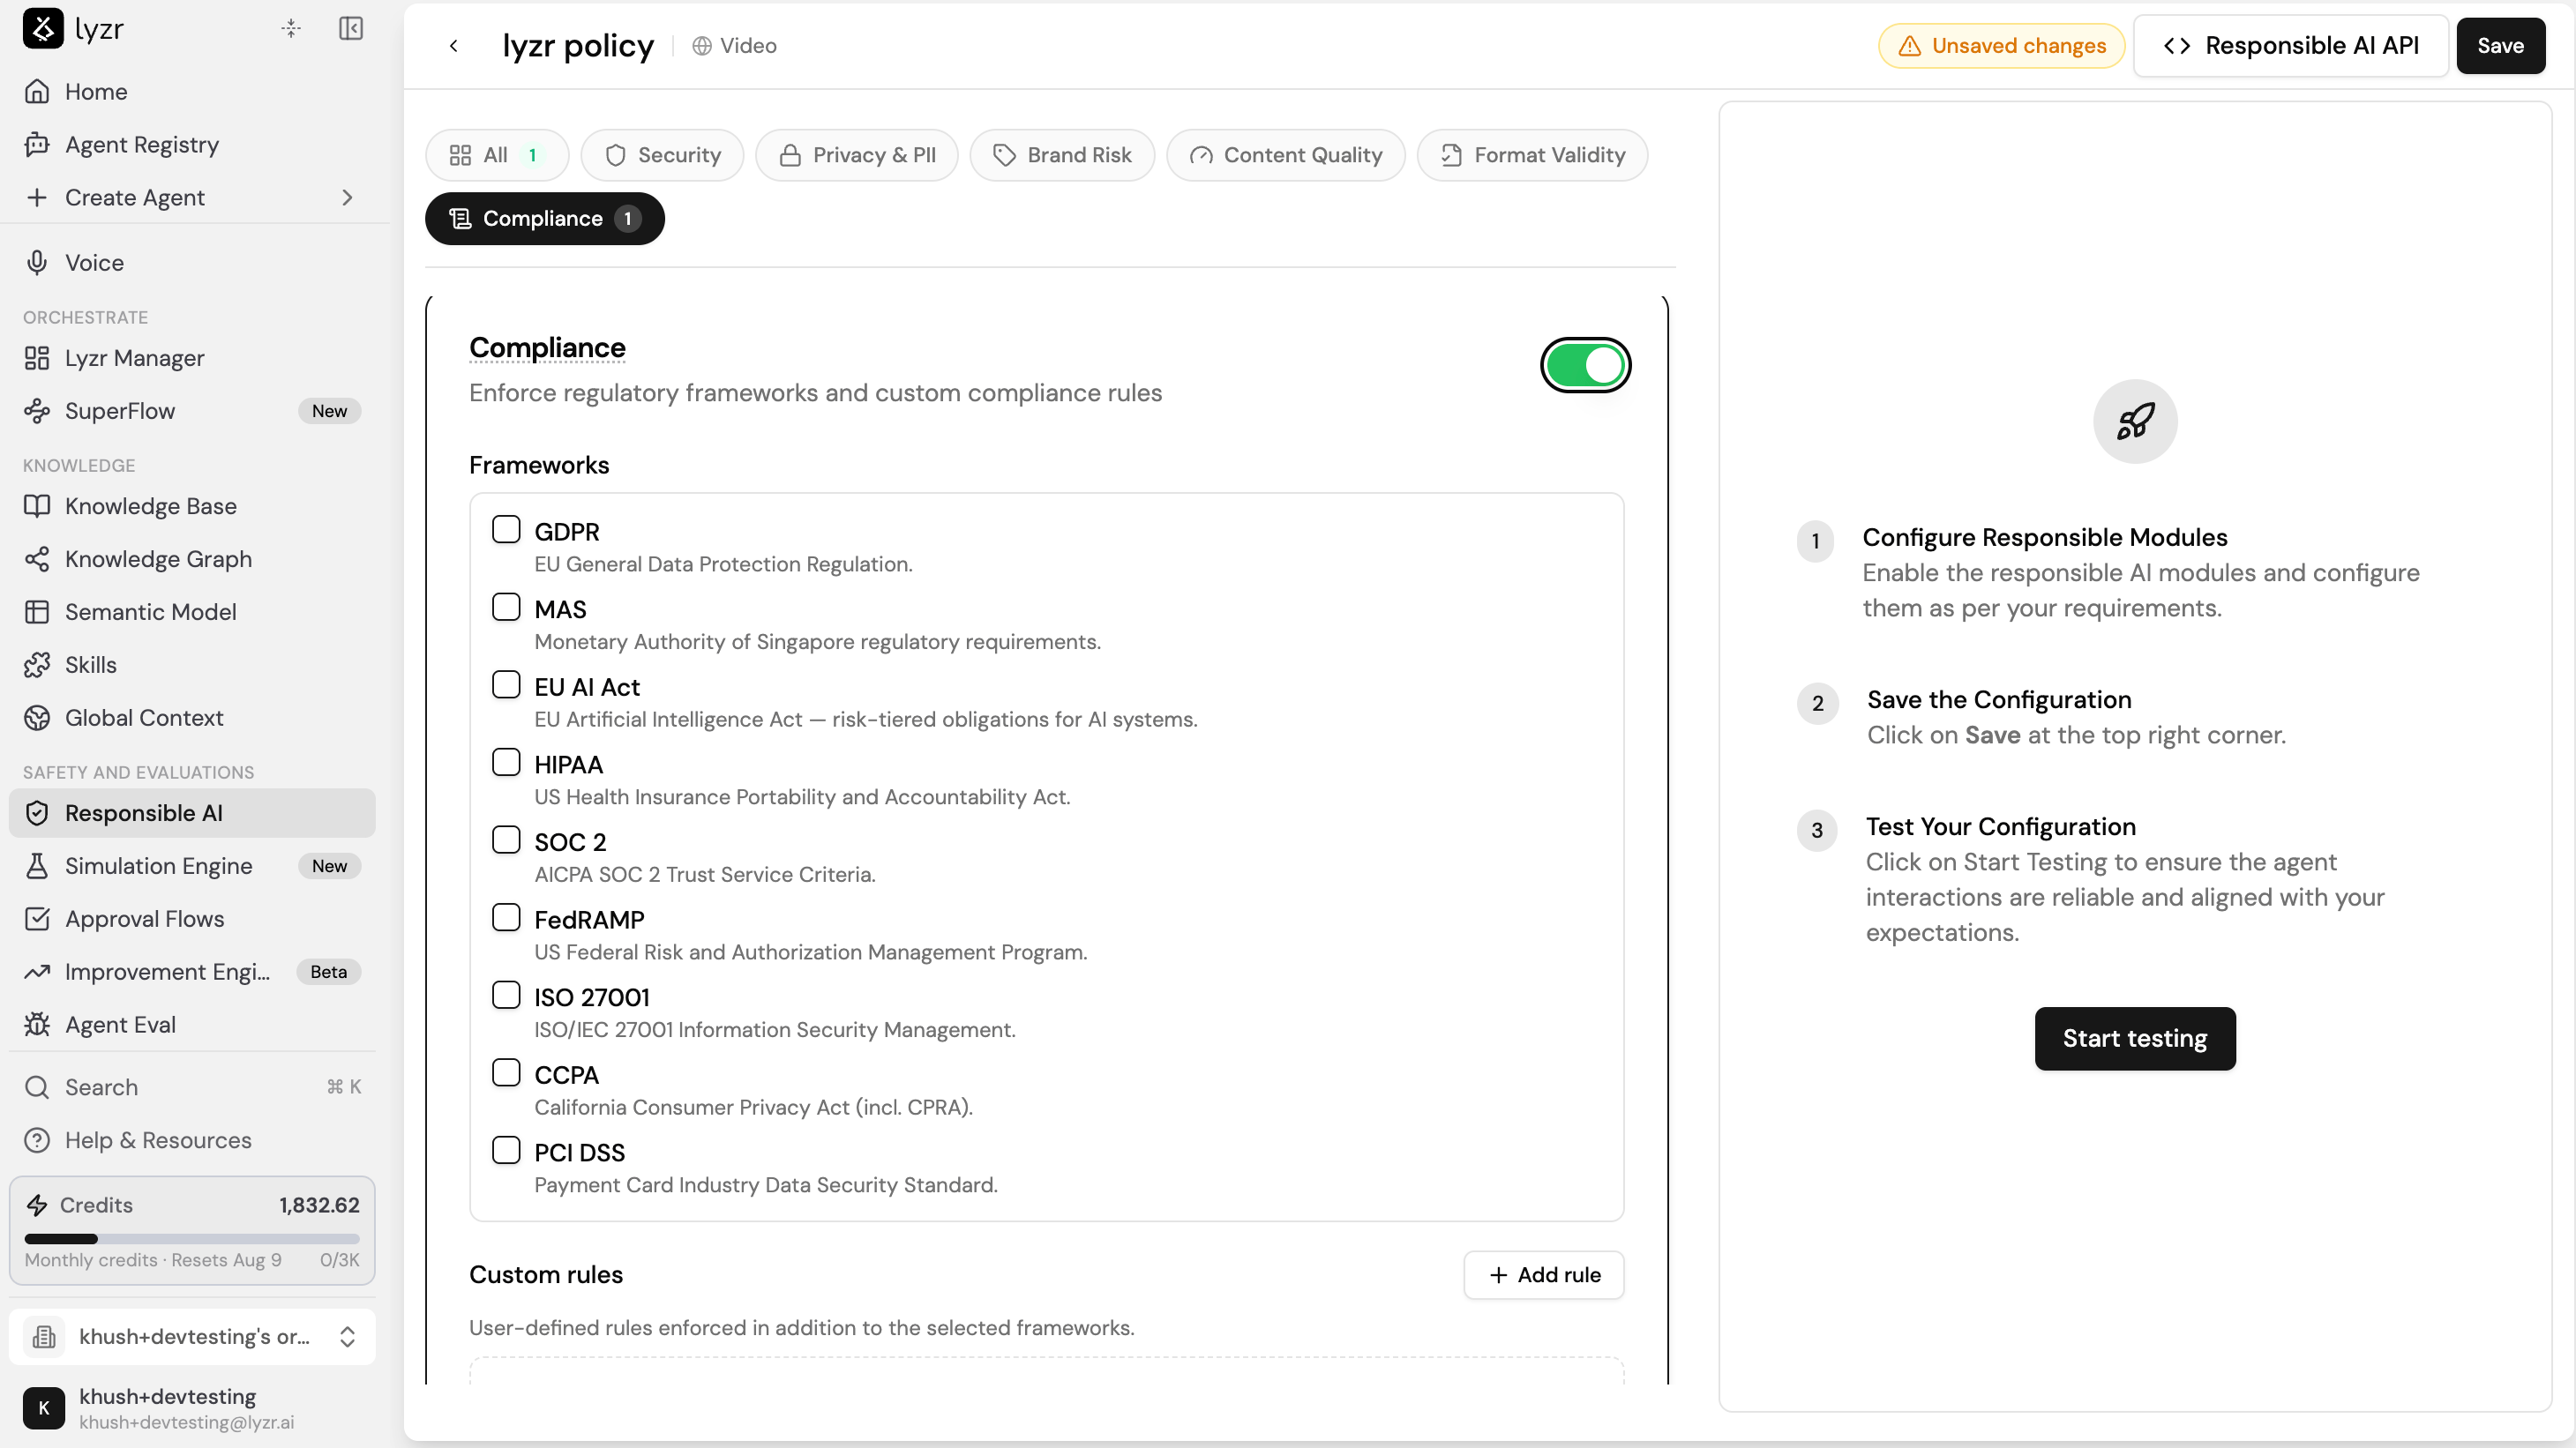Click the SuperFlow icon
The image size is (2576, 1448).
[x=37, y=411]
